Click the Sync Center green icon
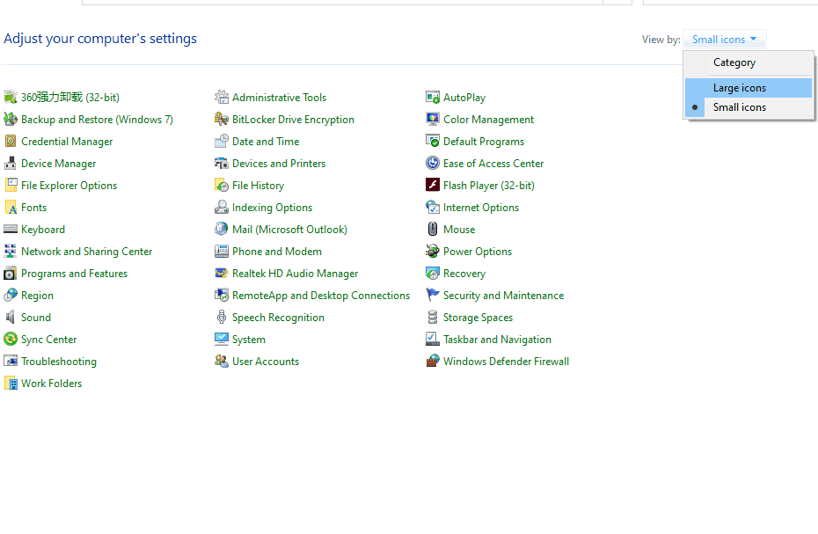The height and width of the screenshot is (534, 818). click(x=11, y=340)
